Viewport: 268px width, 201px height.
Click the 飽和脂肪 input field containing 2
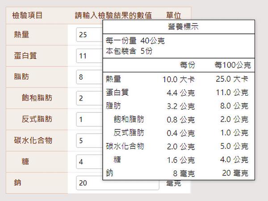(89, 98)
